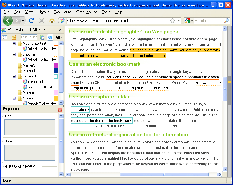Reload the page with the blue refresh icon
233x185 pixels.
[x=31, y=21]
